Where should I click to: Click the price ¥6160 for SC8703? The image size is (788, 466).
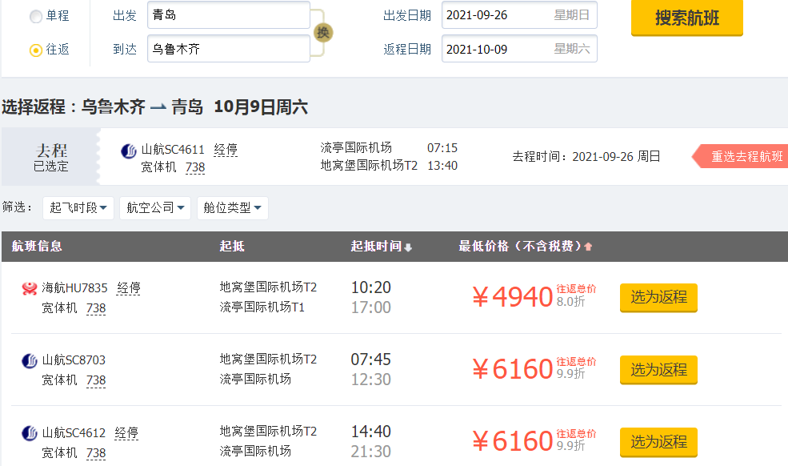513,369
